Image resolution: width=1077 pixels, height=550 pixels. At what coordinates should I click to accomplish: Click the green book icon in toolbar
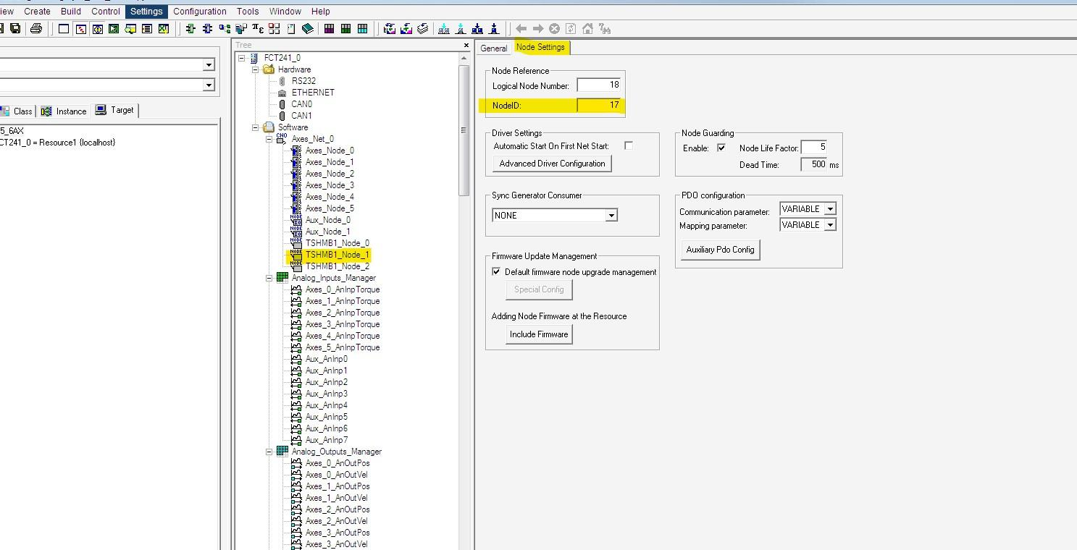point(308,29)
